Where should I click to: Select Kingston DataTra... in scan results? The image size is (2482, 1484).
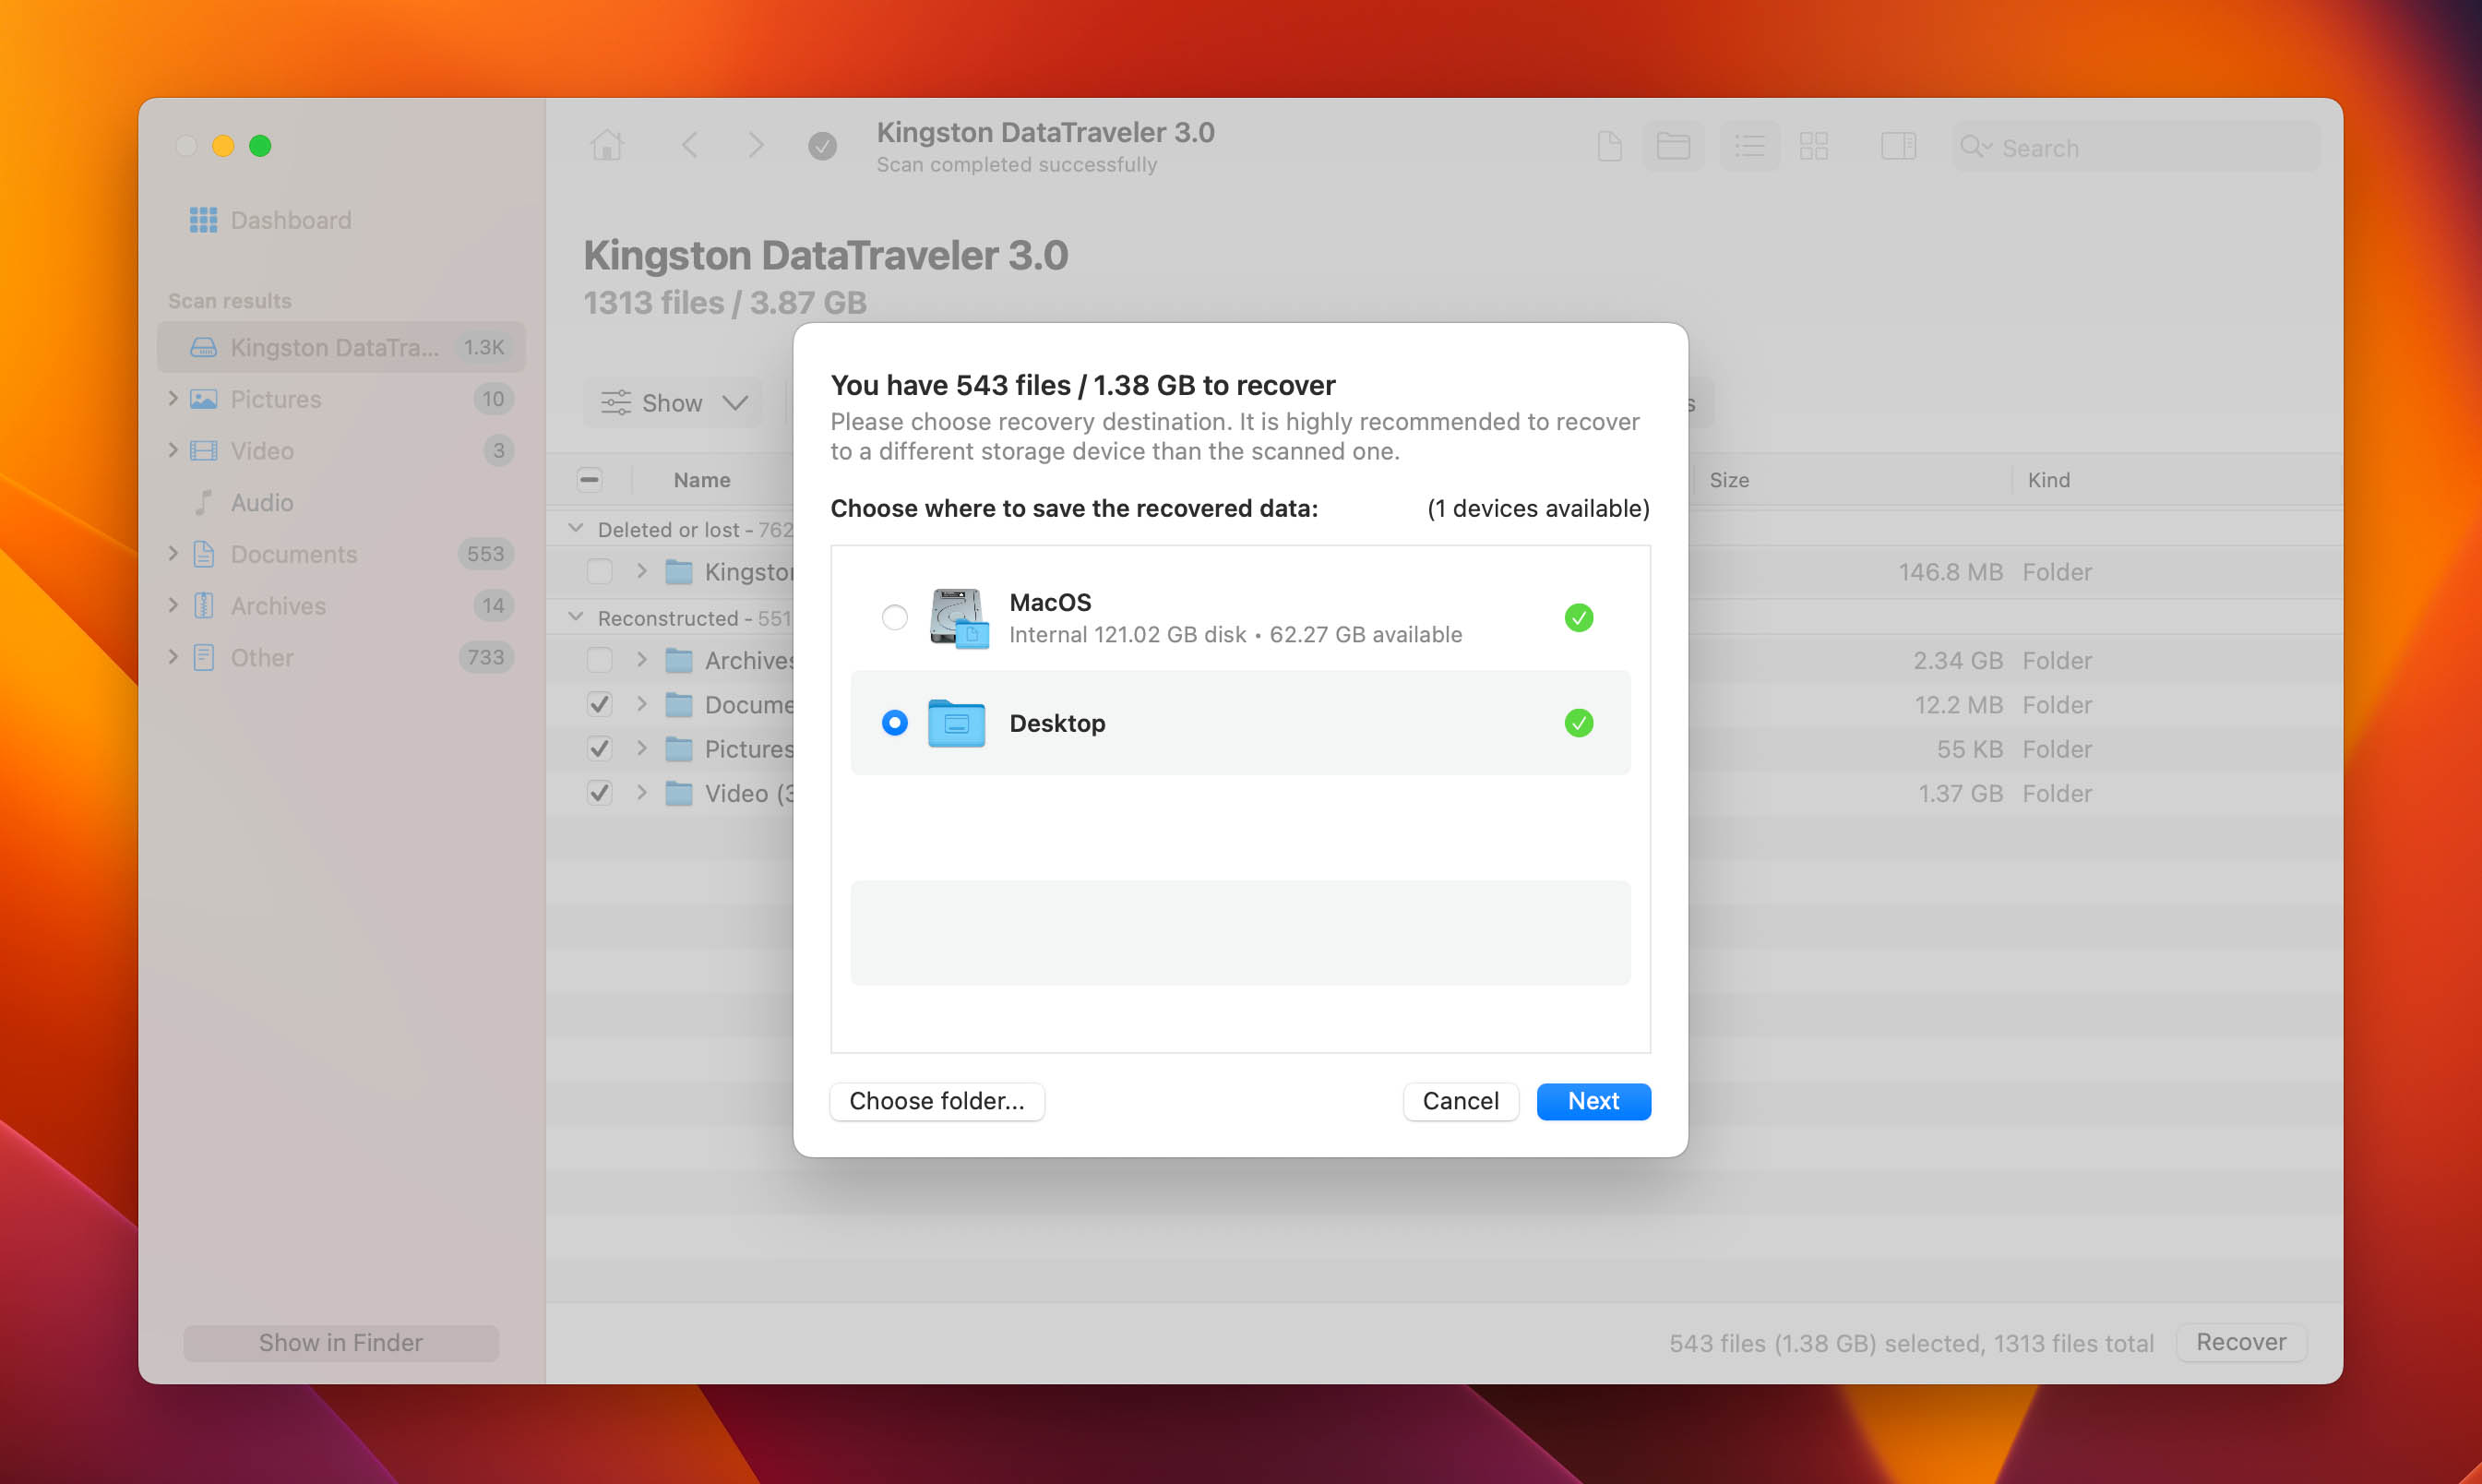click(340, 347)
